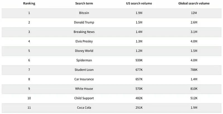Click the Ranking column header
223x114 pixels.
click(29, 4)
